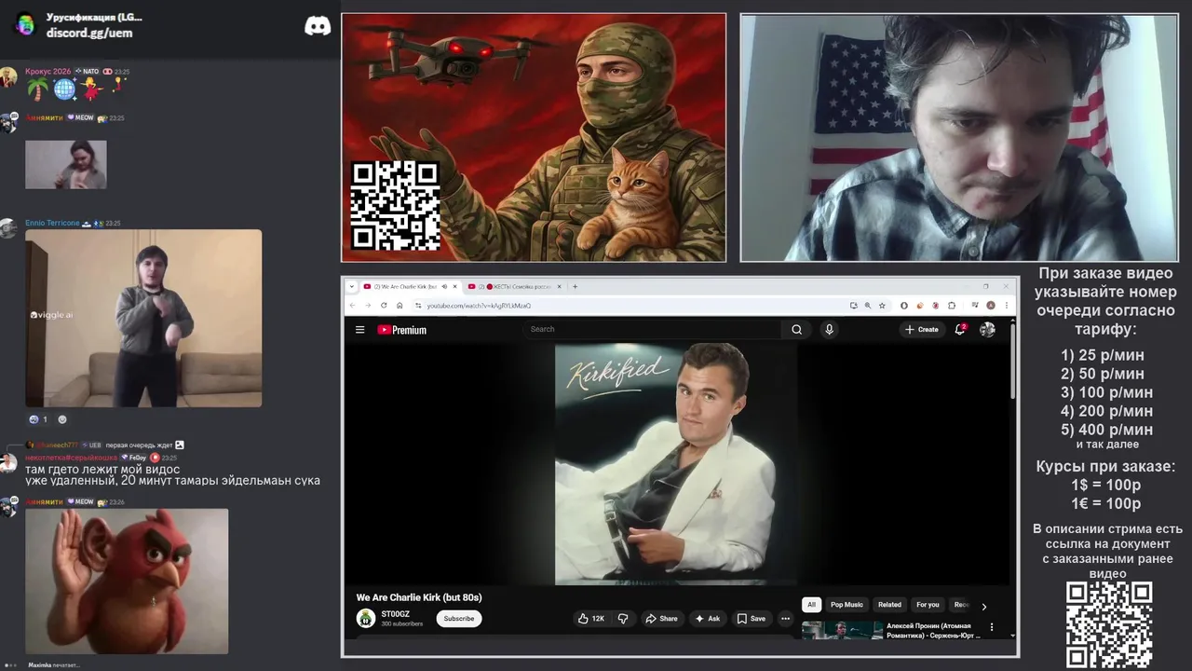Open Chrome three-dot menu
The width and height of the screenshot is (1192, 671).
point(1007,306)
